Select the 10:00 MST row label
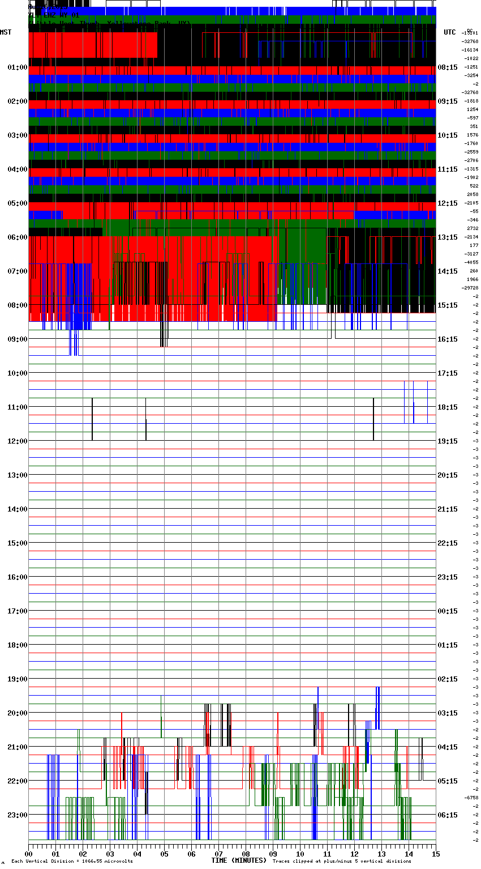481x869 pixels. click(18, 373)
